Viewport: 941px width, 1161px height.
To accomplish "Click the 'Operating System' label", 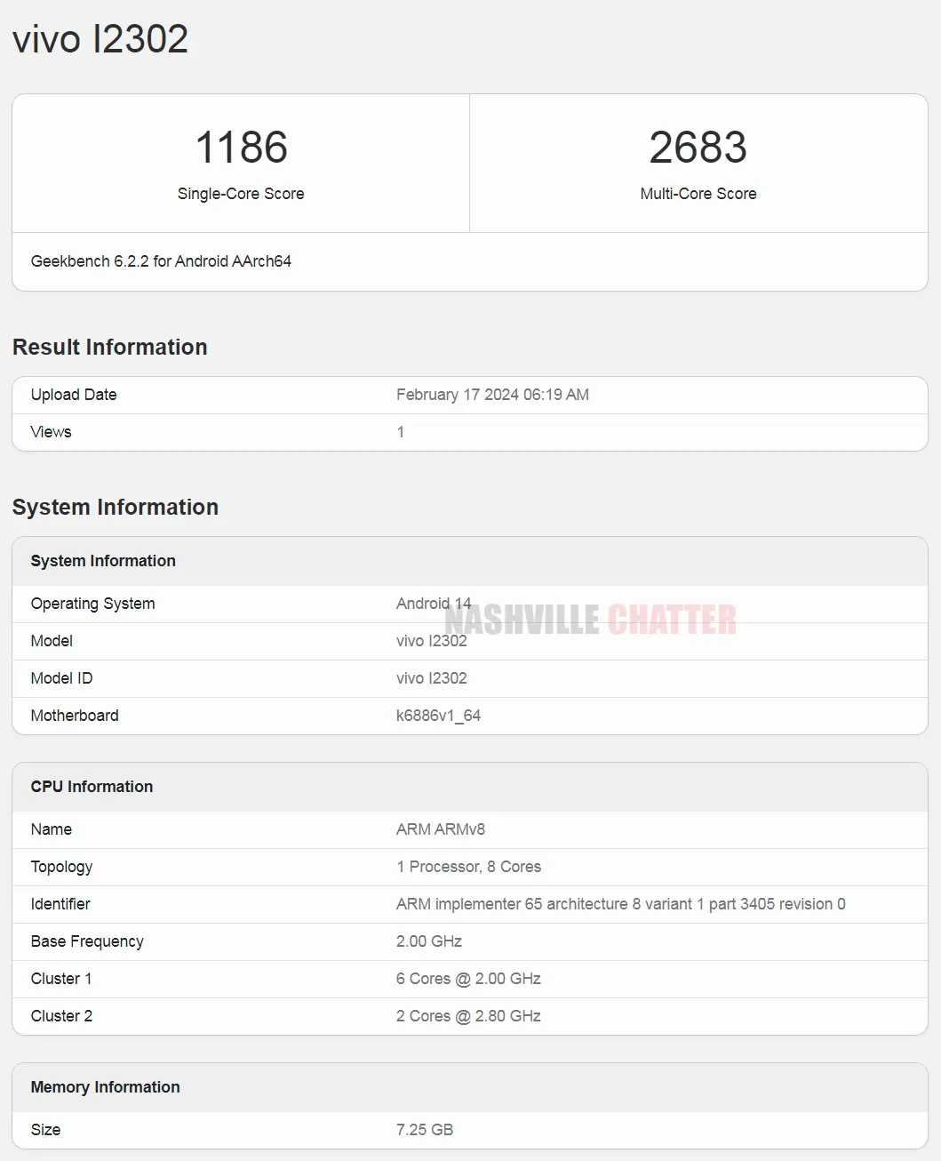I will (x=92, y=604).
